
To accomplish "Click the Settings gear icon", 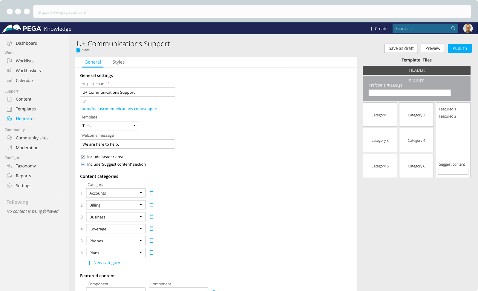I will click(9, 186).
